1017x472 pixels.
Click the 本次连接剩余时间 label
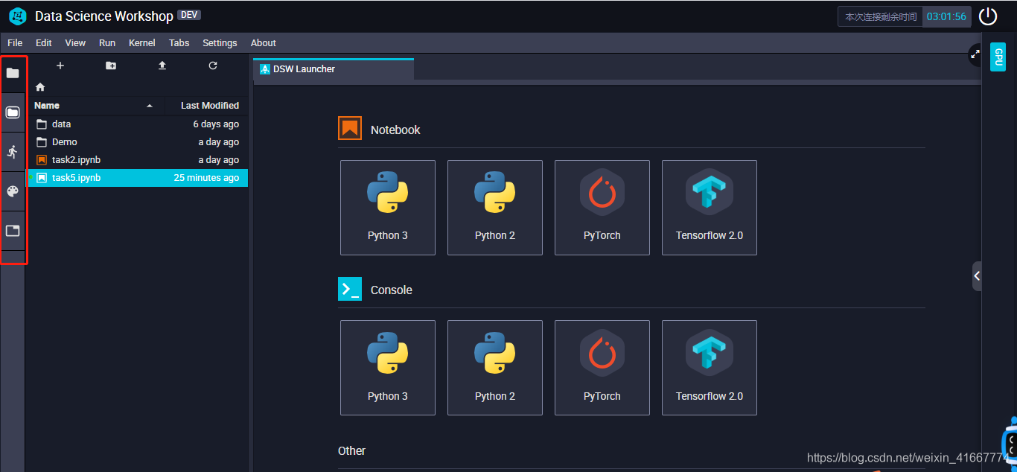(x=881, y=16)
